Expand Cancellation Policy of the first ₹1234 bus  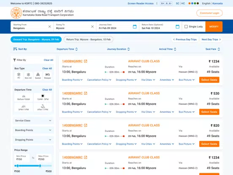coord(99,80)
